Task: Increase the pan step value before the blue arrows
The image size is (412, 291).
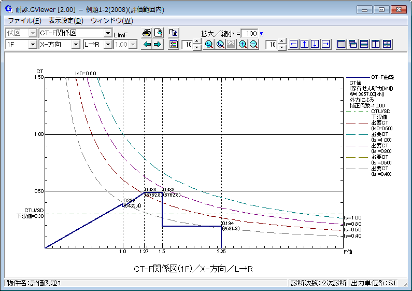Action: click(282, 41)
